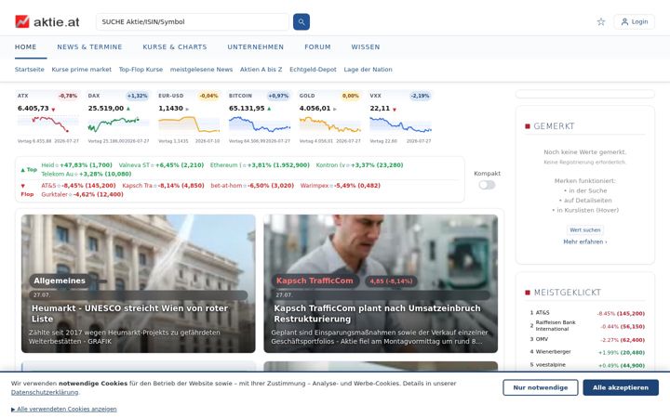The width and height of the screenshot is (670, 418).
Task: Open the FORUM menu
Action: (317, 47)
